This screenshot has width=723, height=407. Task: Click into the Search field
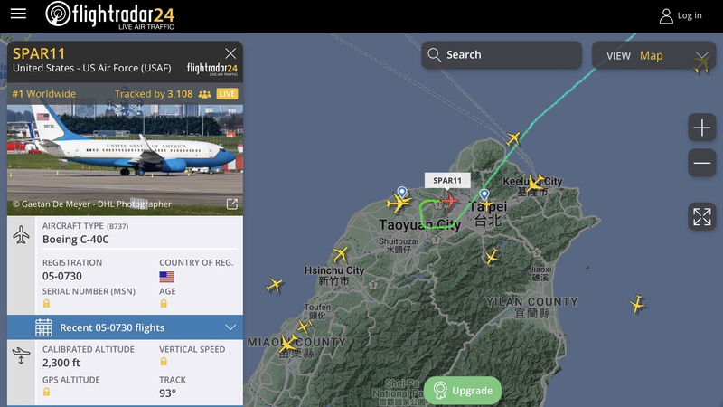[502, 55]
